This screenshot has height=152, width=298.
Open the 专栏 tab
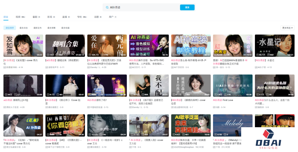79,17
